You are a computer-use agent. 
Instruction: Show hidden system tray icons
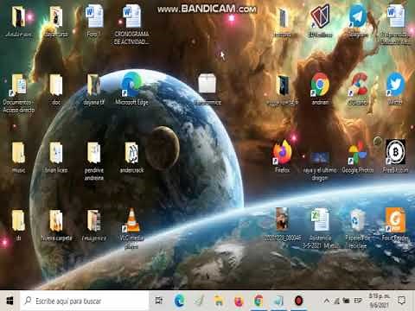tap(327, 301)
